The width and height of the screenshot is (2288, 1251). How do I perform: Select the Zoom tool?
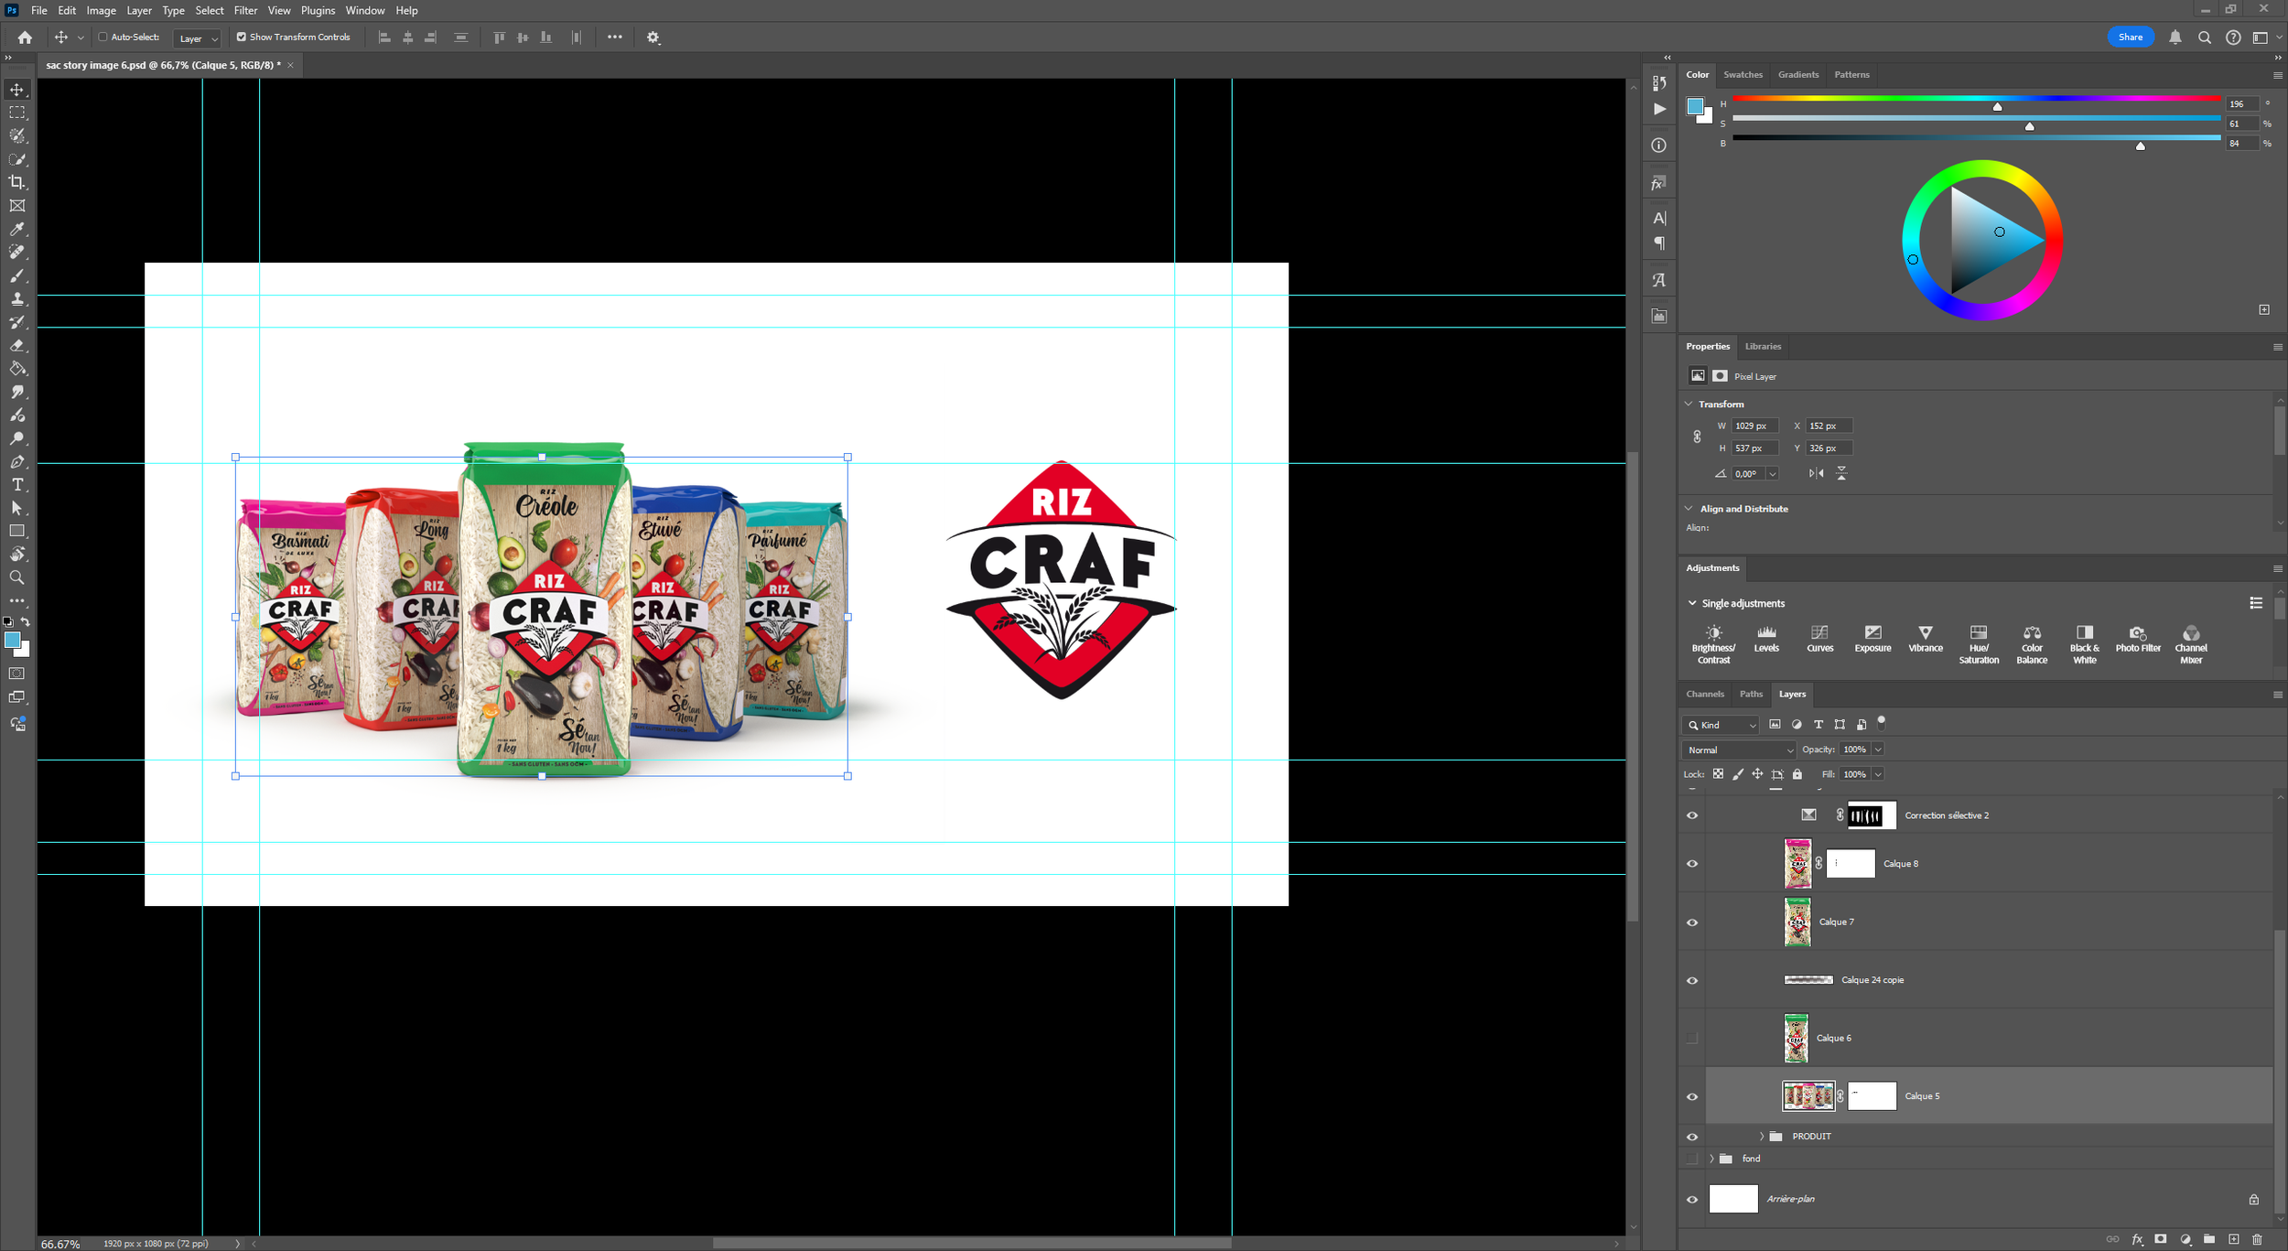pyautogui.click(x=17, y=577)
